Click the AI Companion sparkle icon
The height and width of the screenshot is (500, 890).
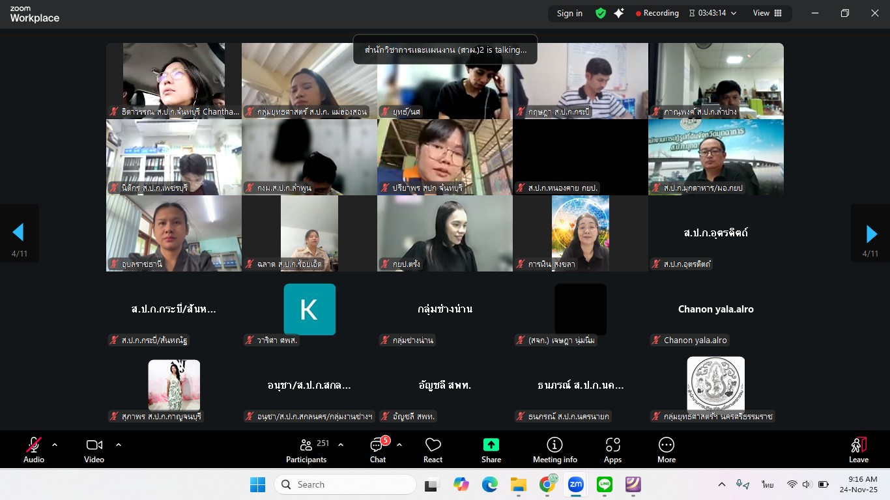(x=619, y=13)
